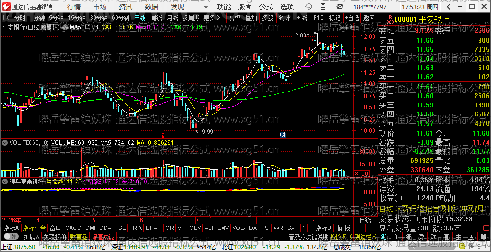Open 普及版功能说明 link
491x252 pixels.
click(308, 236)
